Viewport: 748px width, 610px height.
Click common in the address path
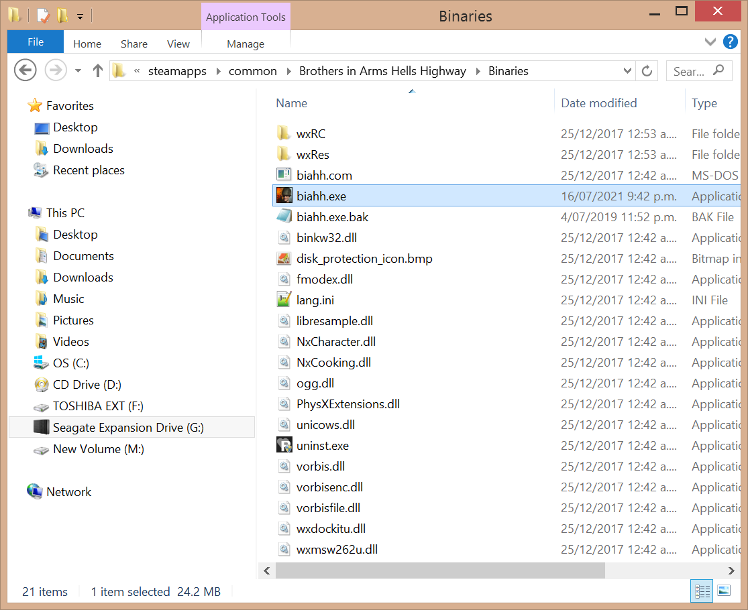[253, 71]
